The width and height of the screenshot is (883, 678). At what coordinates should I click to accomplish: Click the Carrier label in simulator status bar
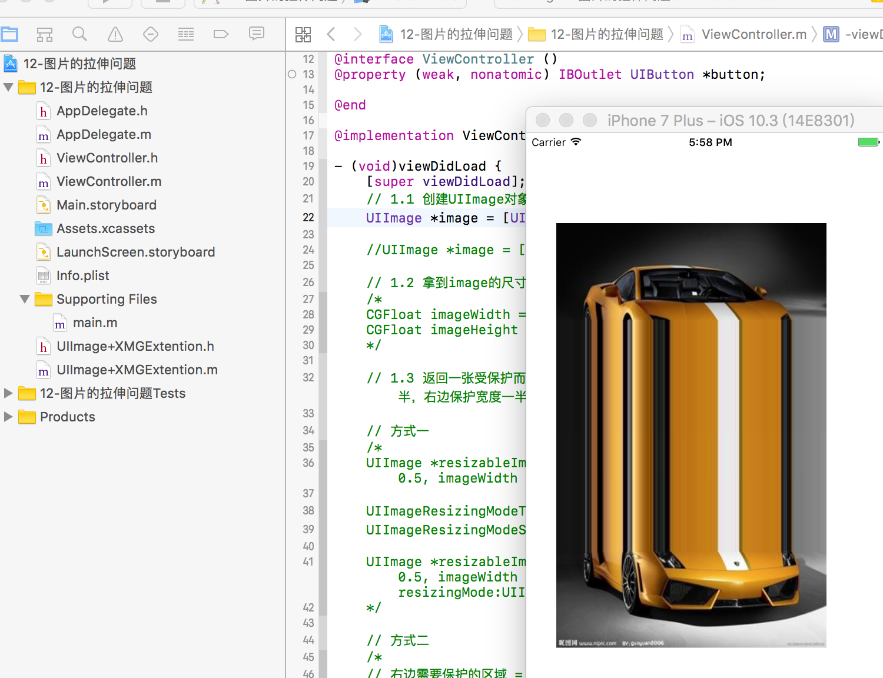(x=549, y=142)
